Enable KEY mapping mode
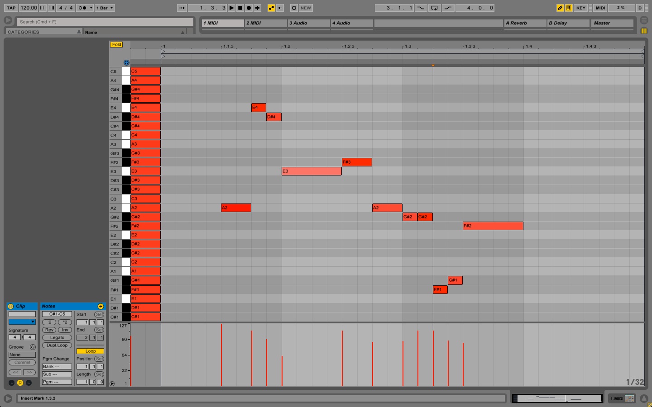 click(580, 8)
